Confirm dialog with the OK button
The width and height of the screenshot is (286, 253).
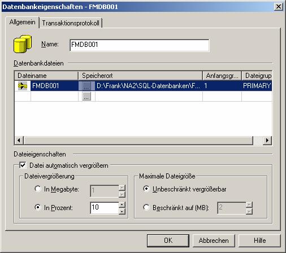168,241
